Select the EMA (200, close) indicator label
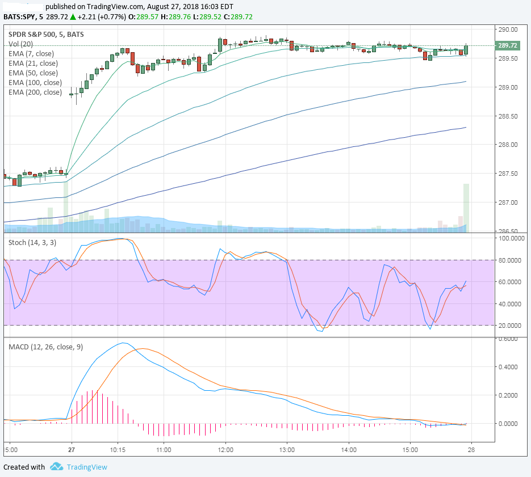 [35, 92]
